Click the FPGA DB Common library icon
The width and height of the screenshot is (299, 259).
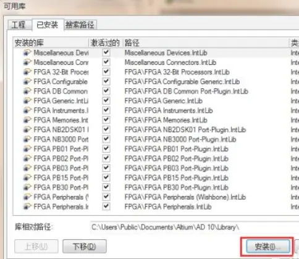(x=27, y=91)
